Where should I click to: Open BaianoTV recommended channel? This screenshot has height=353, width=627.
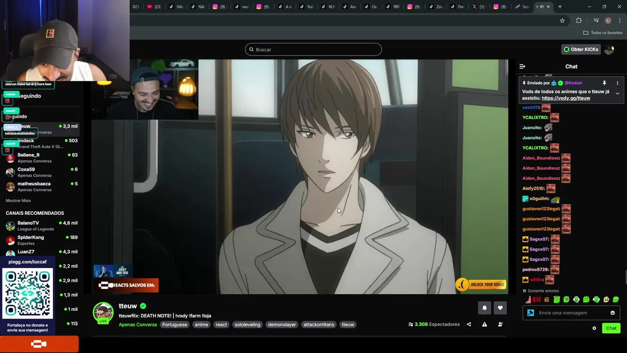click(x=42, y=226)
